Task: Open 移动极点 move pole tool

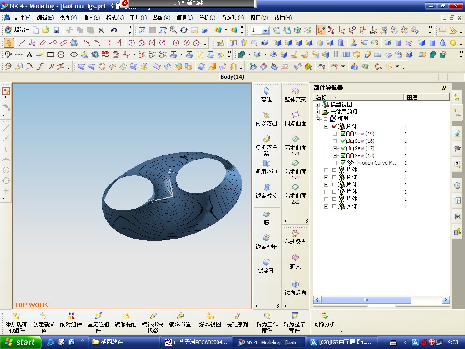Action: 295,238
